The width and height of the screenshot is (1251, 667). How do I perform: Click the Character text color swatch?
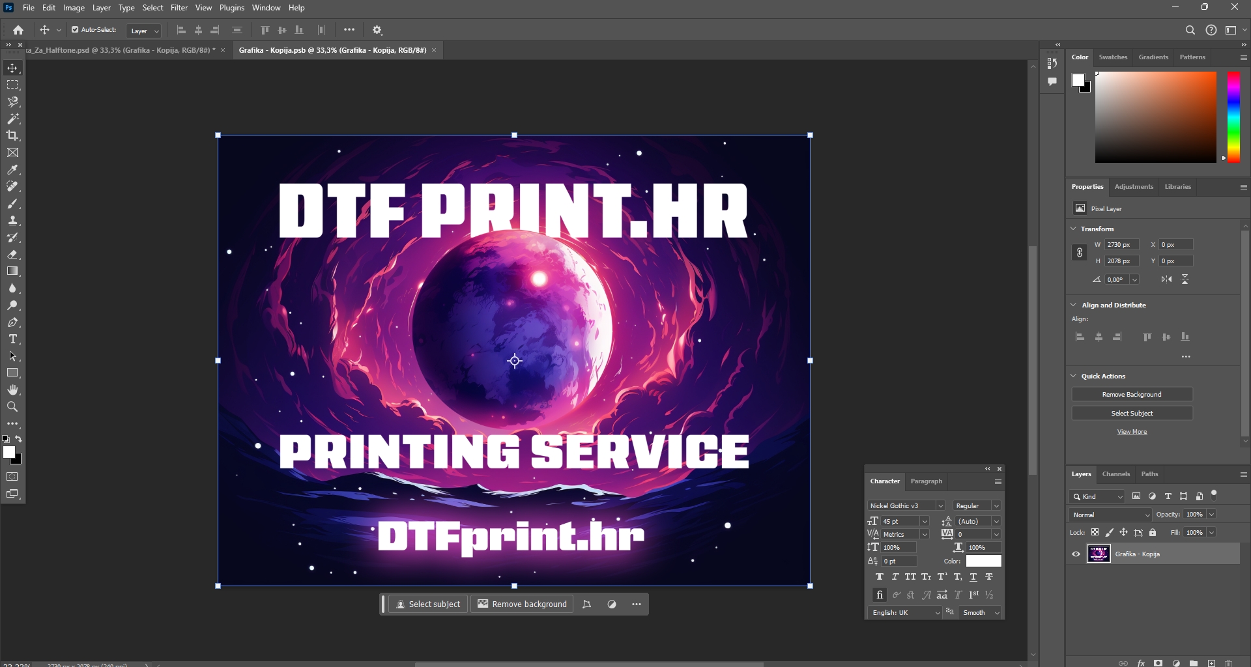coord(983,561)
